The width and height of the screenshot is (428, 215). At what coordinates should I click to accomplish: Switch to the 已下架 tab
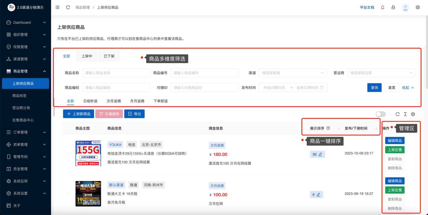click(109, 56)
